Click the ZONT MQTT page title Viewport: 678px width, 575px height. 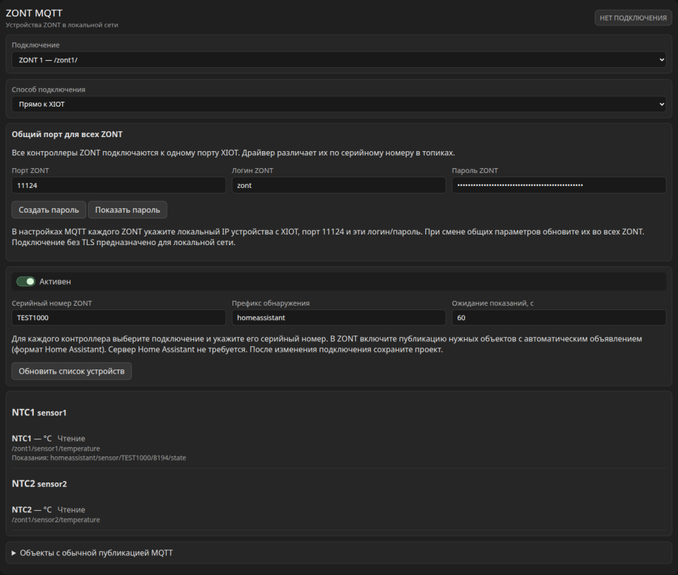(x=34, y=13)
